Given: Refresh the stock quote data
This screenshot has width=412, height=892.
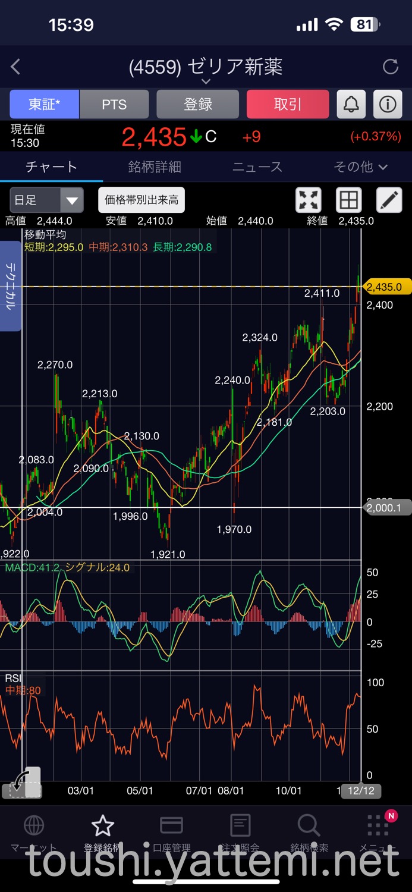Looking at the screenshot, I should coord(390,67).
